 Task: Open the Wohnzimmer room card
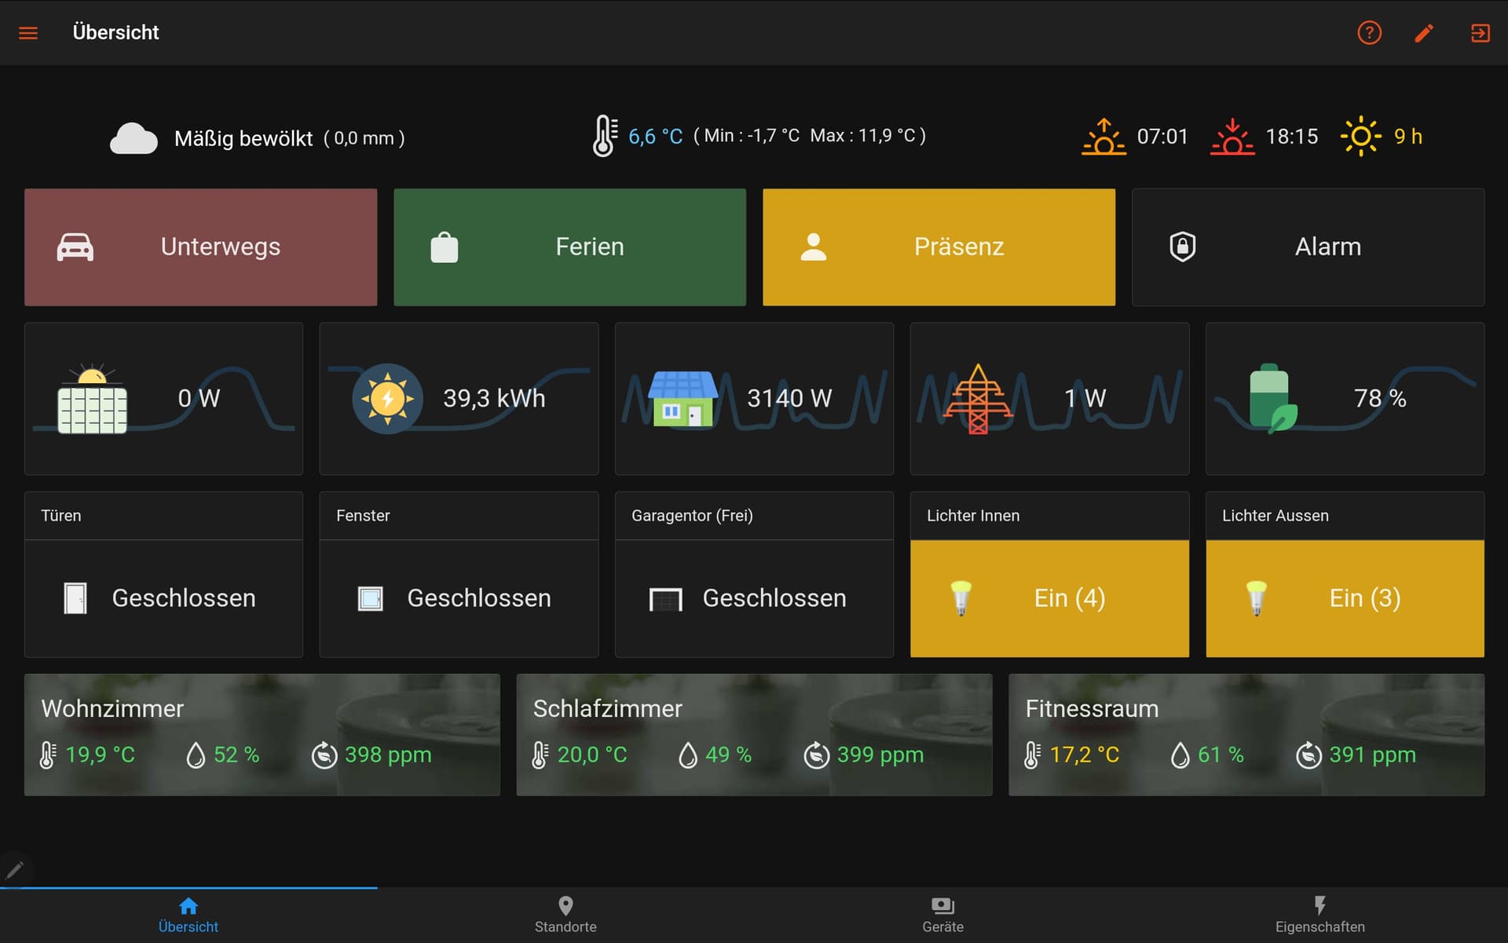(x=262, y=734)
